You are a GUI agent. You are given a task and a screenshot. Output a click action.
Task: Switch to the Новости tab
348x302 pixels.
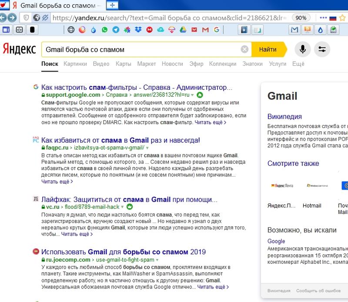coord(172,64)
